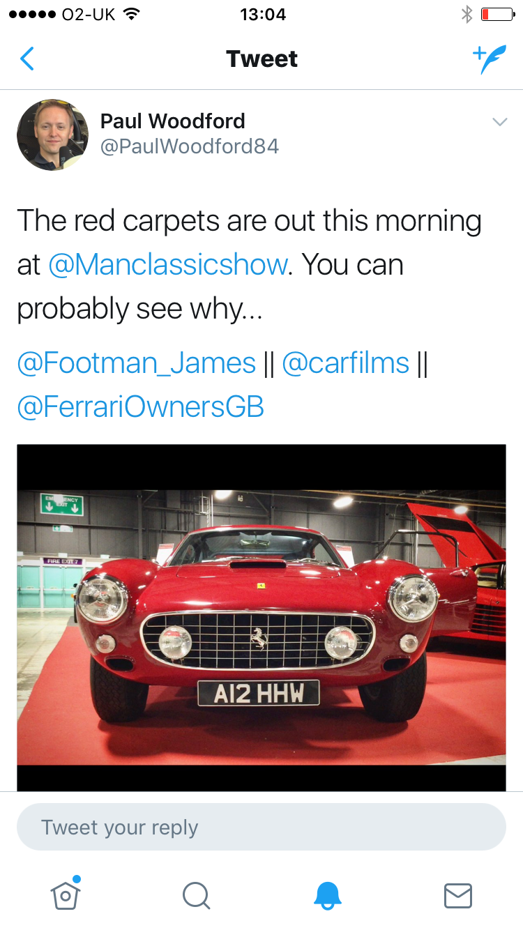This screenshot has height=930, width=523.
Task: Go back using the blue chevron
Action: click(26, 59)
